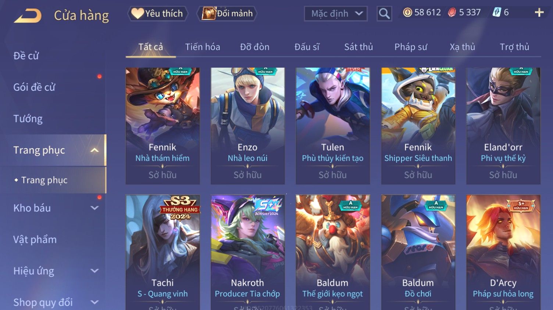Tap the red ruby currency icon

tap(452, 13)
